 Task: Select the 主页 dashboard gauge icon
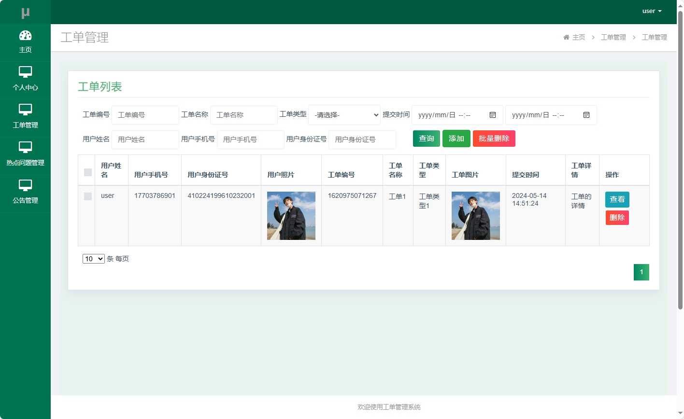(x=25, y=36)
